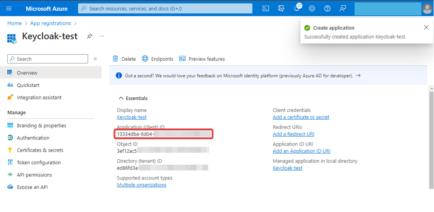This screenshot has height=212, width=434.
Task: Open the more options ellipsis beside title
Action: pyautogui.click(x=102, y=36)
